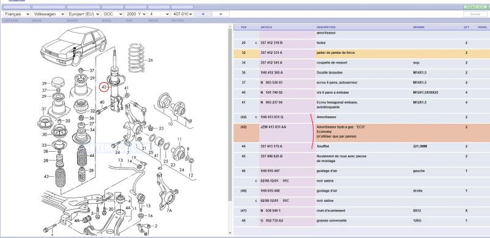Click part label 10 under the hub assembly
Image resolution: width=490 pixels, height=238 pixels.
tap(170, 124)
